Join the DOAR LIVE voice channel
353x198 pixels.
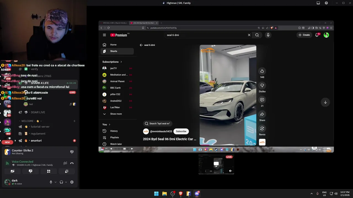(x=38, y=112)
